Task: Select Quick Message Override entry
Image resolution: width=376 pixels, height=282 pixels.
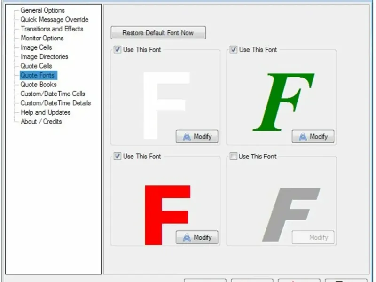Action: pos(55,19)
